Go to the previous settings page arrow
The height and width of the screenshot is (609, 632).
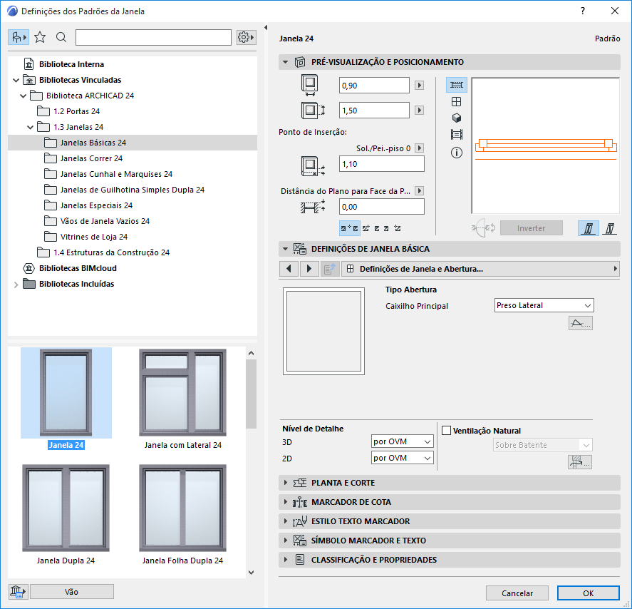tap(289, 269)
